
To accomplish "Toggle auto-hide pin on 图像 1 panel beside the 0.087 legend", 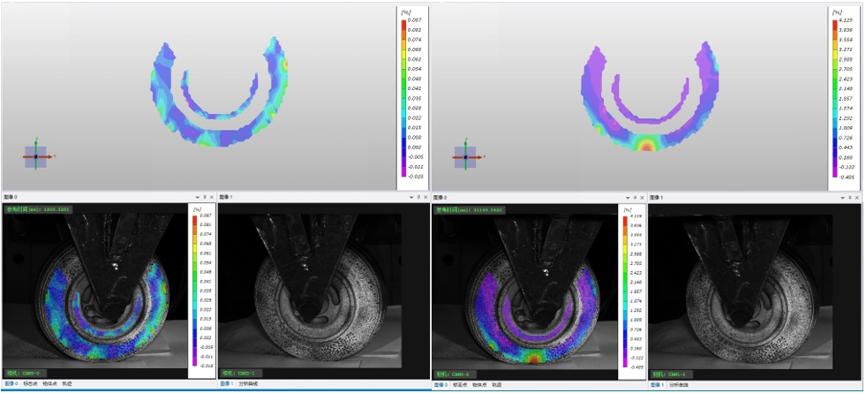I will (420, 197).
